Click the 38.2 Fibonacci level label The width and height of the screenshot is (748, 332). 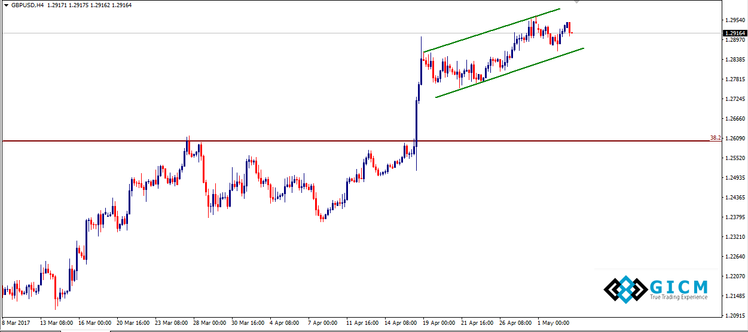point(715,138)
